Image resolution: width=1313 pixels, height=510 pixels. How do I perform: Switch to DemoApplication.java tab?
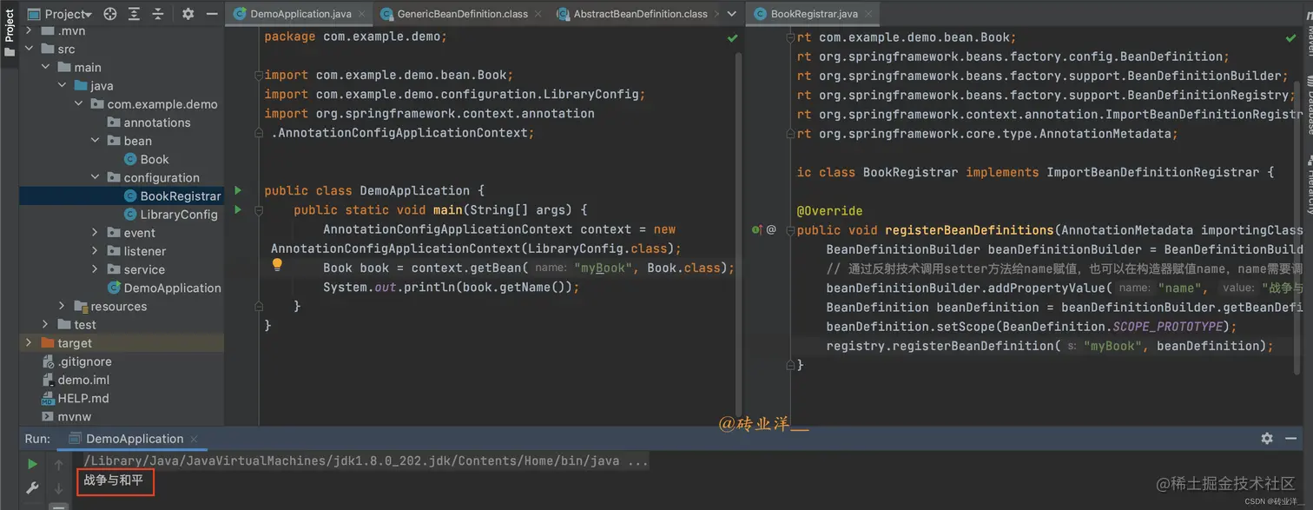(300, 14)
